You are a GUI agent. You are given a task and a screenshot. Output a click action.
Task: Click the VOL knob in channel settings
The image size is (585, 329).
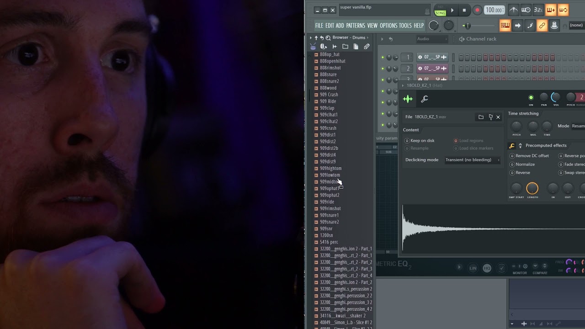click(x=556, y=97)
